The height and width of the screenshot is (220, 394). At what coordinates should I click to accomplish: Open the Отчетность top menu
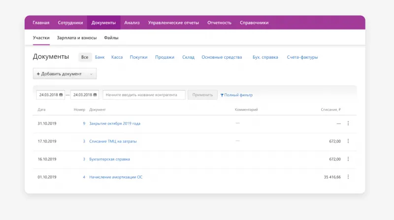coord(219,23)
